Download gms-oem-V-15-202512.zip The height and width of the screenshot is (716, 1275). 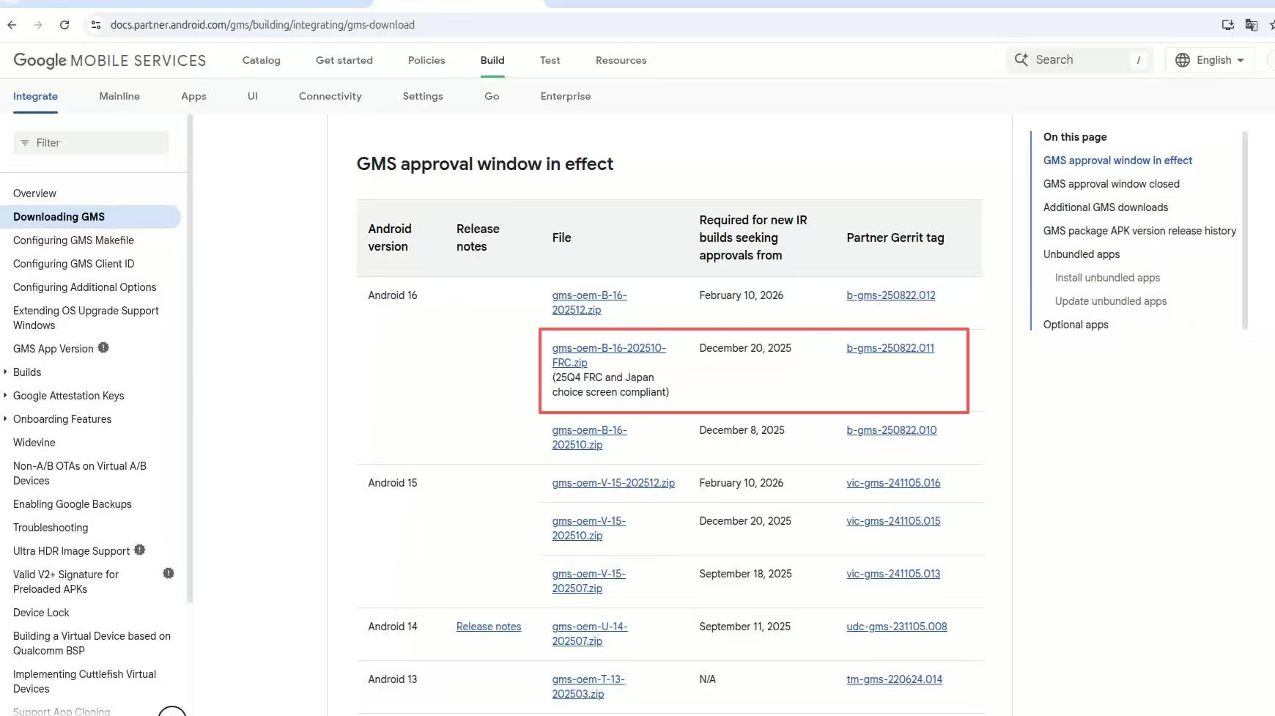point(613,483)
